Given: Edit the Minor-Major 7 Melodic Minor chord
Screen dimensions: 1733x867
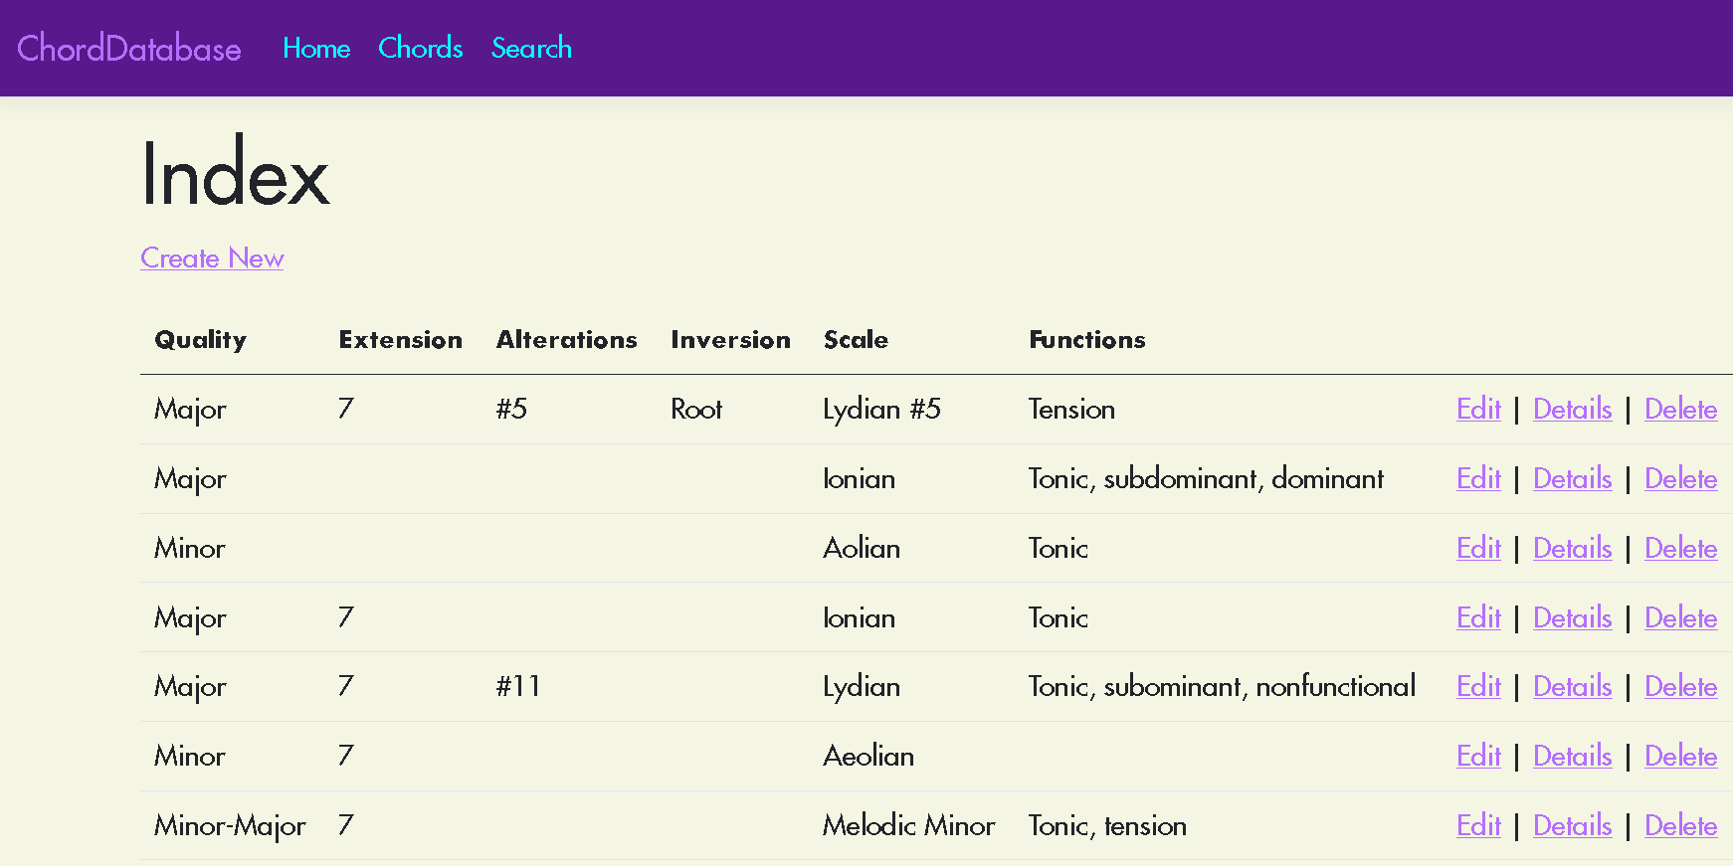Looking at the screenshot, I should [x=1478, y=825].
